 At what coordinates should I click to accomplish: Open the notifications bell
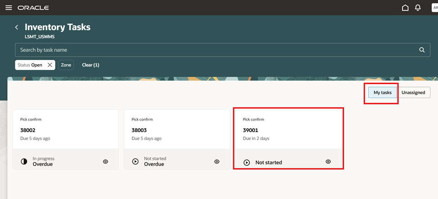[418, 8]
